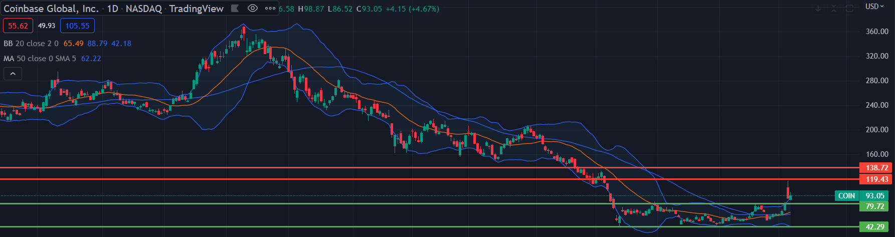895x237 pixels.
Task: Click the COIN symbol price tag
Action: [847, 196]
